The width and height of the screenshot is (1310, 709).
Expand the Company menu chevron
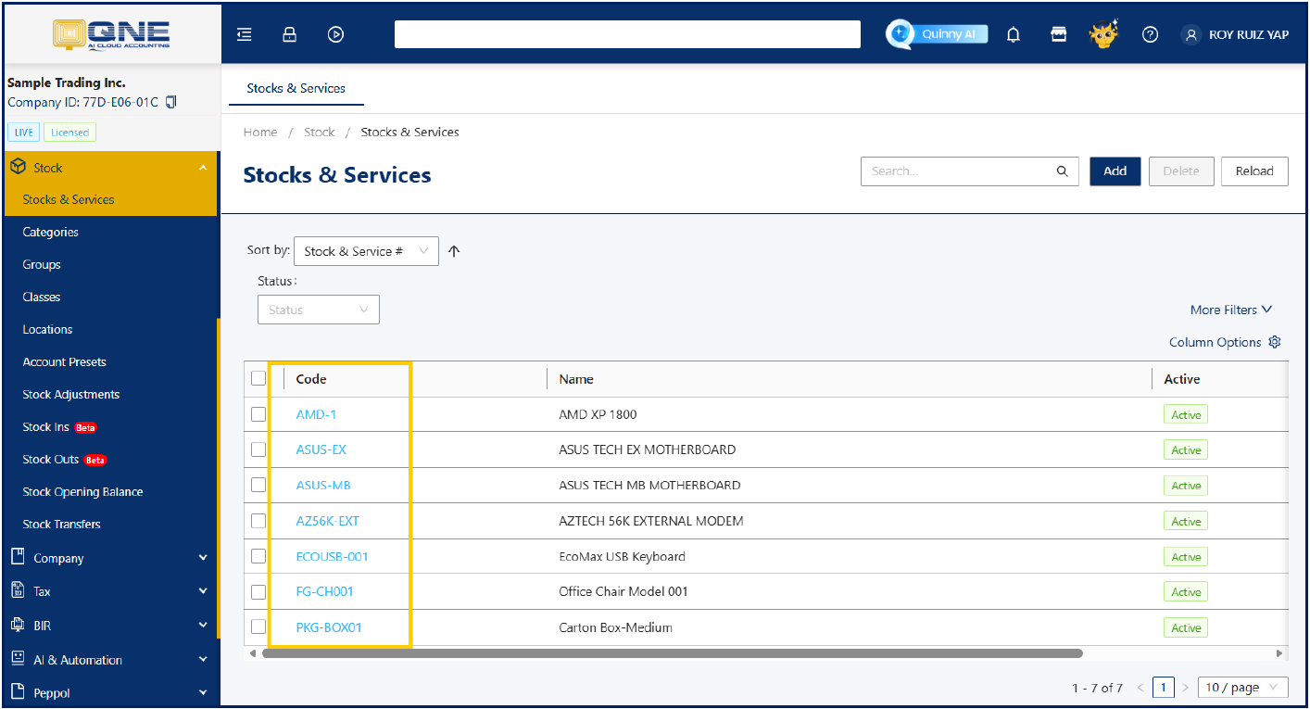coord(203,558)
